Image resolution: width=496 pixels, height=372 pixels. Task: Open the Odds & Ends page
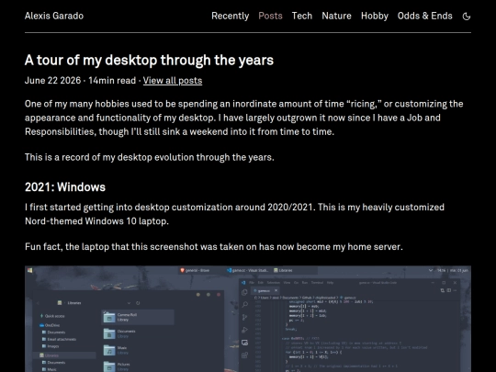pos(425,16)
